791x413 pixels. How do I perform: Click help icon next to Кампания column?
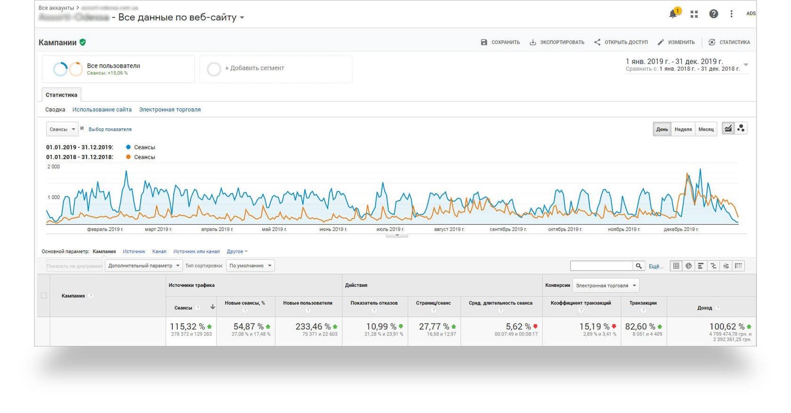(x=91, y=296)
